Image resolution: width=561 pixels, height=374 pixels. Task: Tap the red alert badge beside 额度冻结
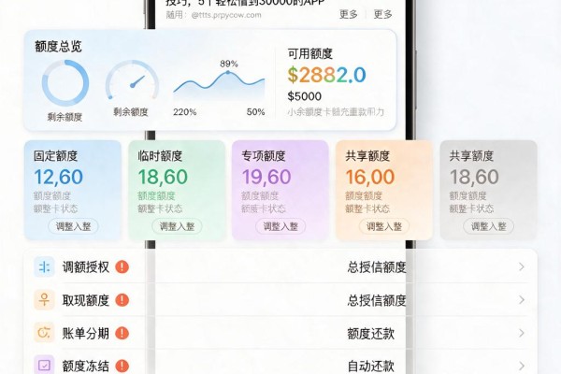(x=122, y=366)
